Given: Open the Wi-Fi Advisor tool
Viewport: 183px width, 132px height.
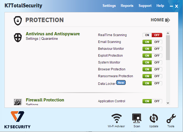Looking at the screenshot, I should click(x=116, y=119).
